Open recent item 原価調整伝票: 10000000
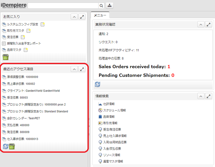 click(22, 77)
